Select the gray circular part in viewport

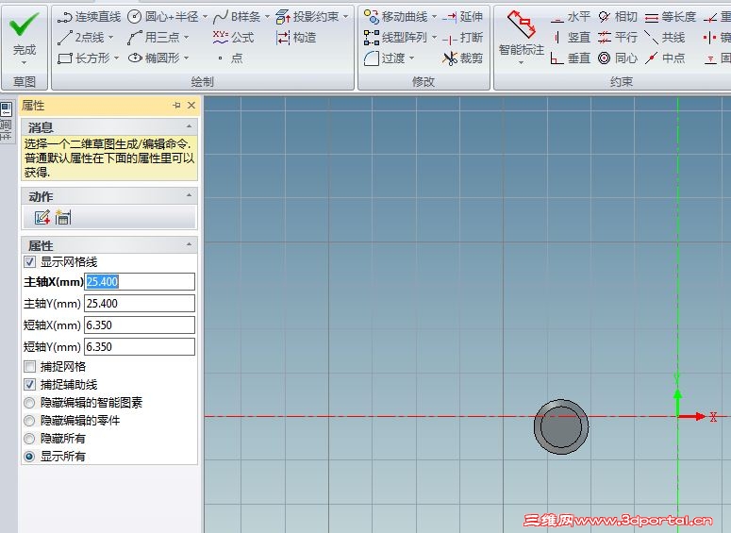[x=561, y=426]
